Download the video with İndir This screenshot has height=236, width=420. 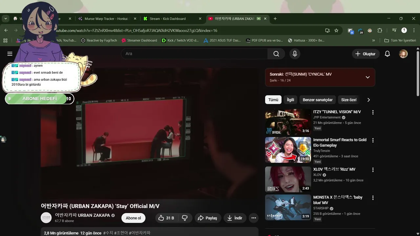point(235,218)
